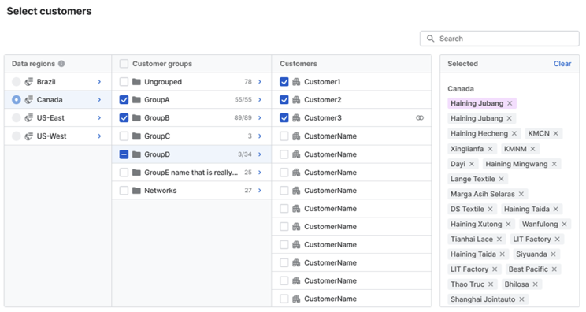The height and width of the screenshot is (312, 586).
Task: Remove the Bhilosa chip
Action: [535, 284]
